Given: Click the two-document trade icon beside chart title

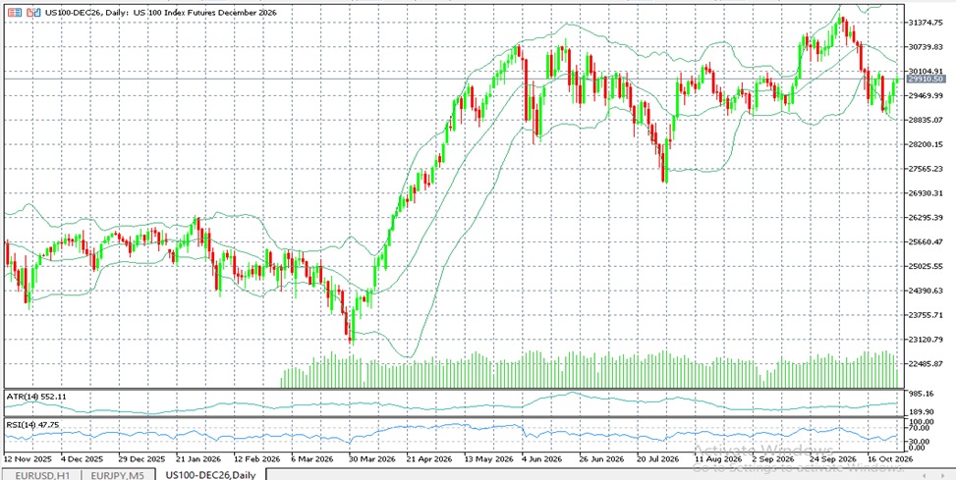Looking at the screenshot, I should click(34, 12).
